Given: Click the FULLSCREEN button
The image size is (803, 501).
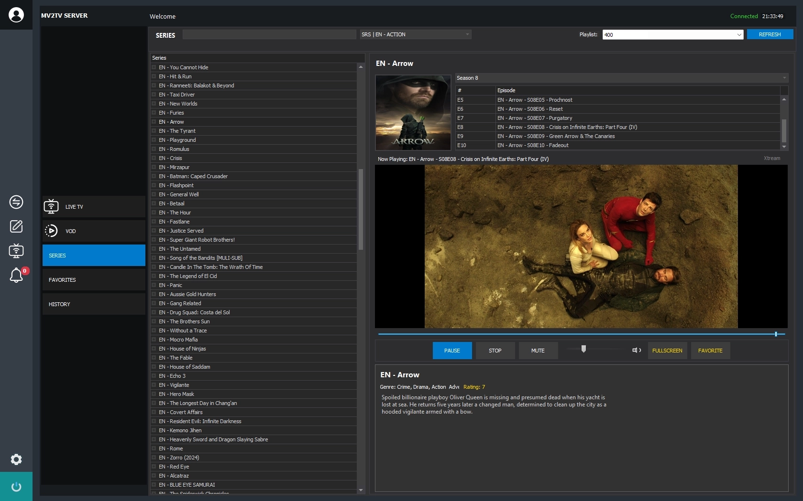Looking at the screenshot, I should click(x=667, y=351).
